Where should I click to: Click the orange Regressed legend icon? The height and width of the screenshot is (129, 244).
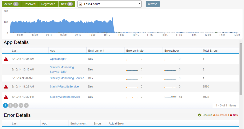coord(214,115)
